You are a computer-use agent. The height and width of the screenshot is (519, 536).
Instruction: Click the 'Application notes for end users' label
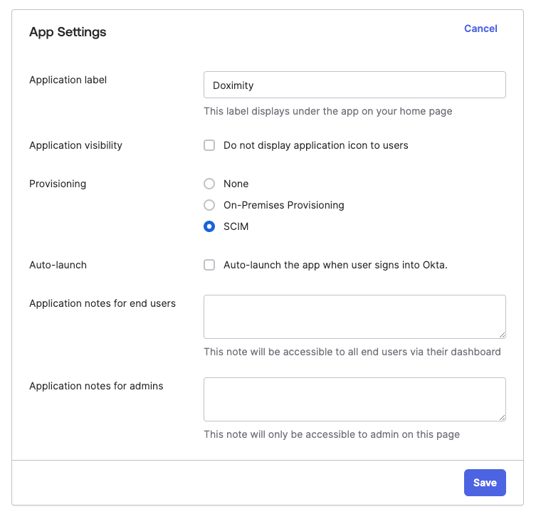coord(103,303)
